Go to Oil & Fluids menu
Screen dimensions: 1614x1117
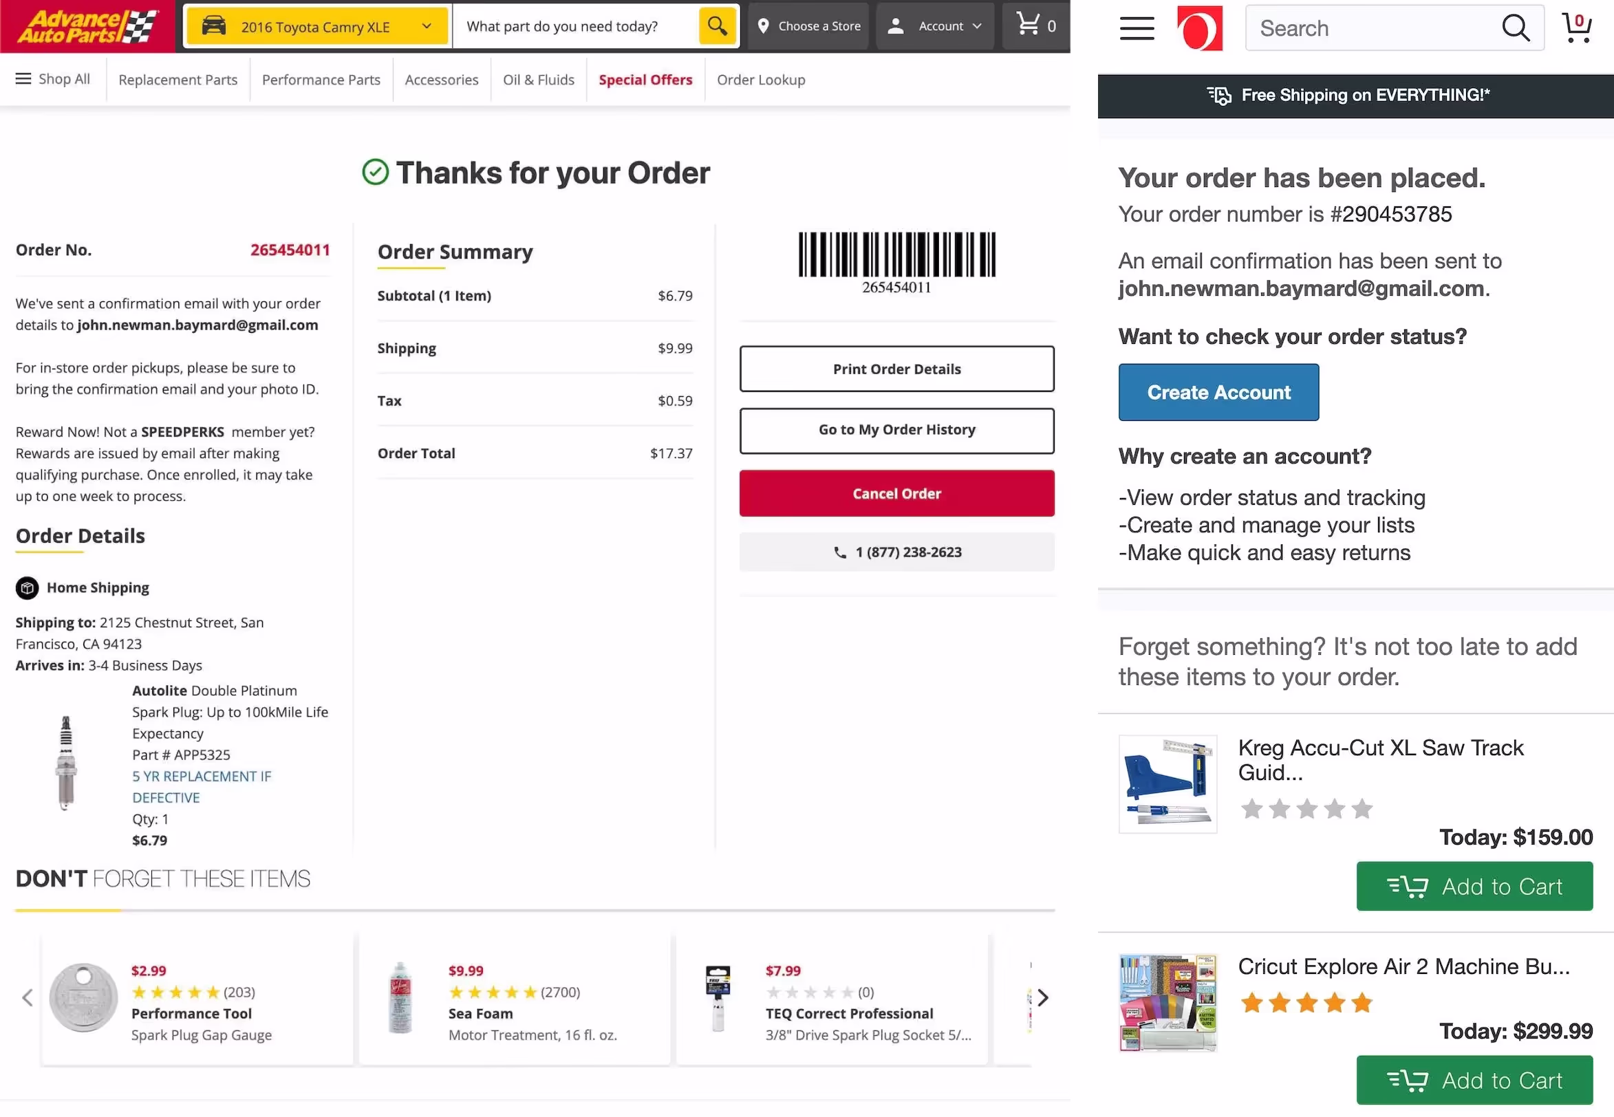pyautogui.click(x=538, y=80)
